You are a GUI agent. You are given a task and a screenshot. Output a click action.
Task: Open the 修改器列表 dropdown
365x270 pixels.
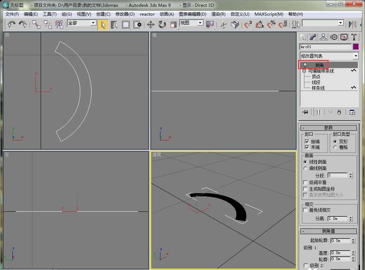[x=356, y=56]
